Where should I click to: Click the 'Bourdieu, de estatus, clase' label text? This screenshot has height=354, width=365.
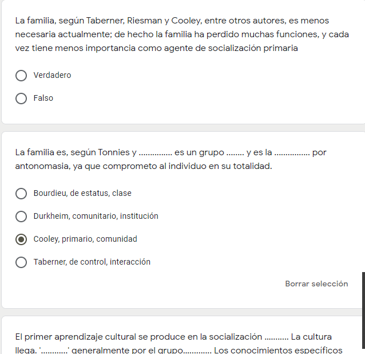pos(82,194)
